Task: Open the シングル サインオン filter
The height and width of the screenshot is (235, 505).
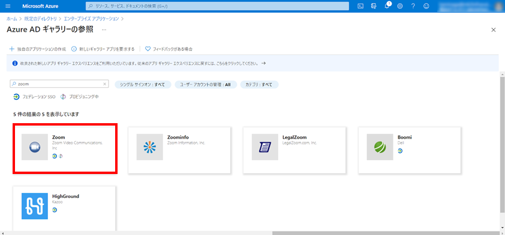Action: 143,84
